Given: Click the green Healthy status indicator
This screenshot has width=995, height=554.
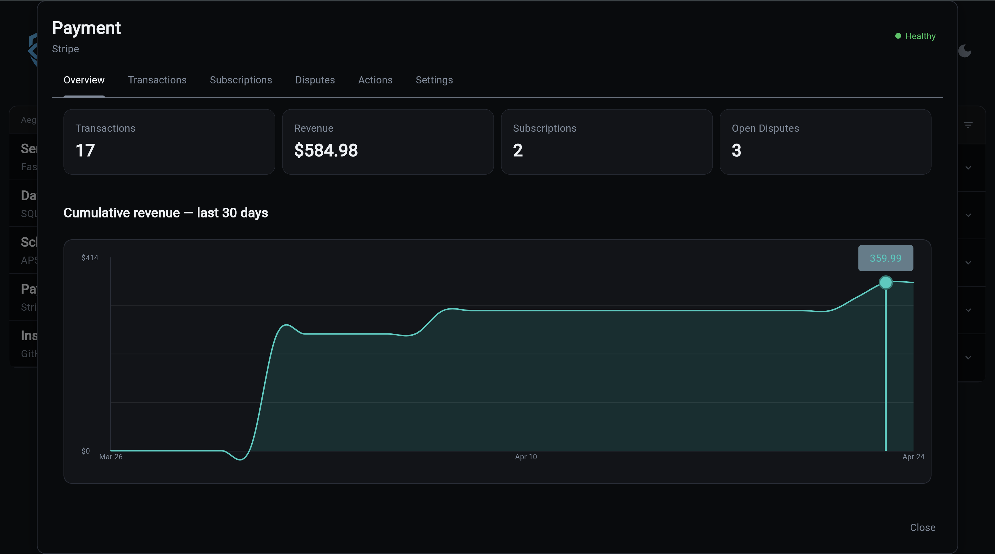Looking at the screenshot, I should click(x=915, y=36).
